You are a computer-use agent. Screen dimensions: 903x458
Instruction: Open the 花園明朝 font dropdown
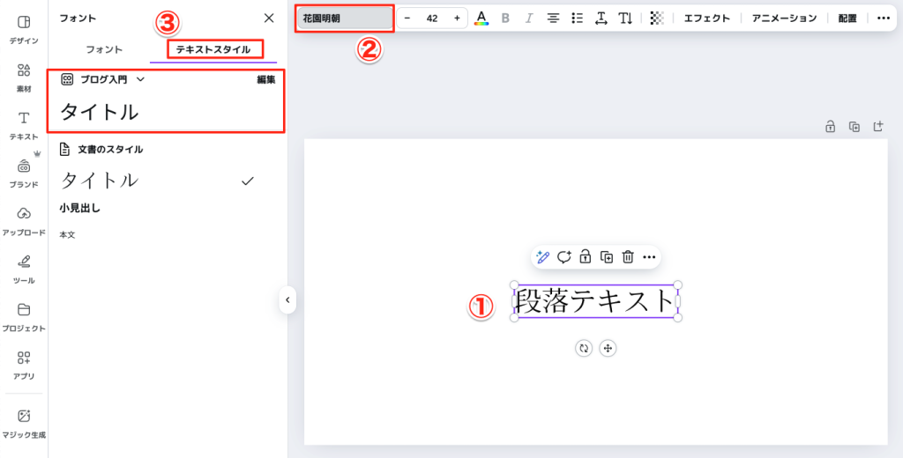(x=345, y=18)
